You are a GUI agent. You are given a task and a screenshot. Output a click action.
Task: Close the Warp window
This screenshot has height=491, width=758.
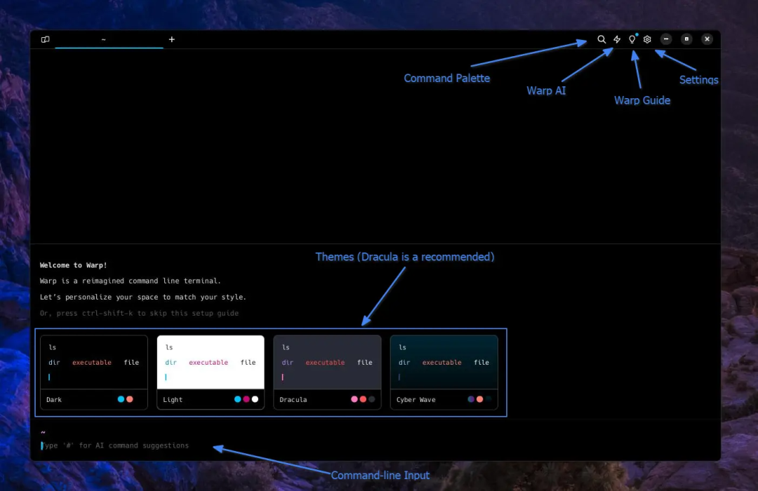point(707,39)
